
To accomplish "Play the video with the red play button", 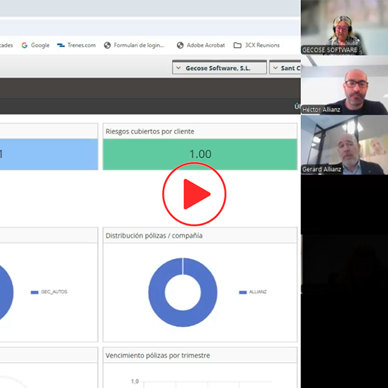I will pyautogui.click(x=194, y=194).
